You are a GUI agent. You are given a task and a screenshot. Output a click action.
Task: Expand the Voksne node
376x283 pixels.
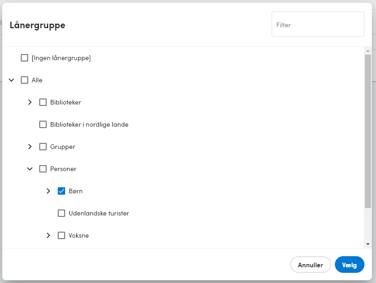(x=48, y=235)
